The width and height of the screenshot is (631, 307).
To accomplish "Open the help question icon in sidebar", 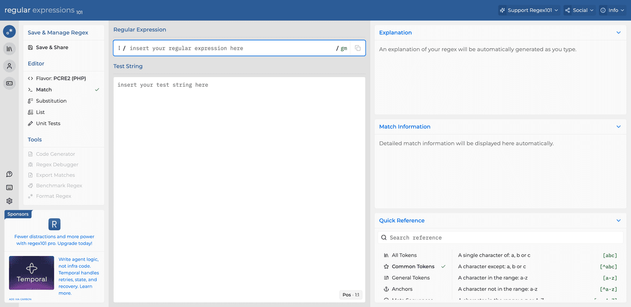I will pyautogui.click(x=9, y=174).
